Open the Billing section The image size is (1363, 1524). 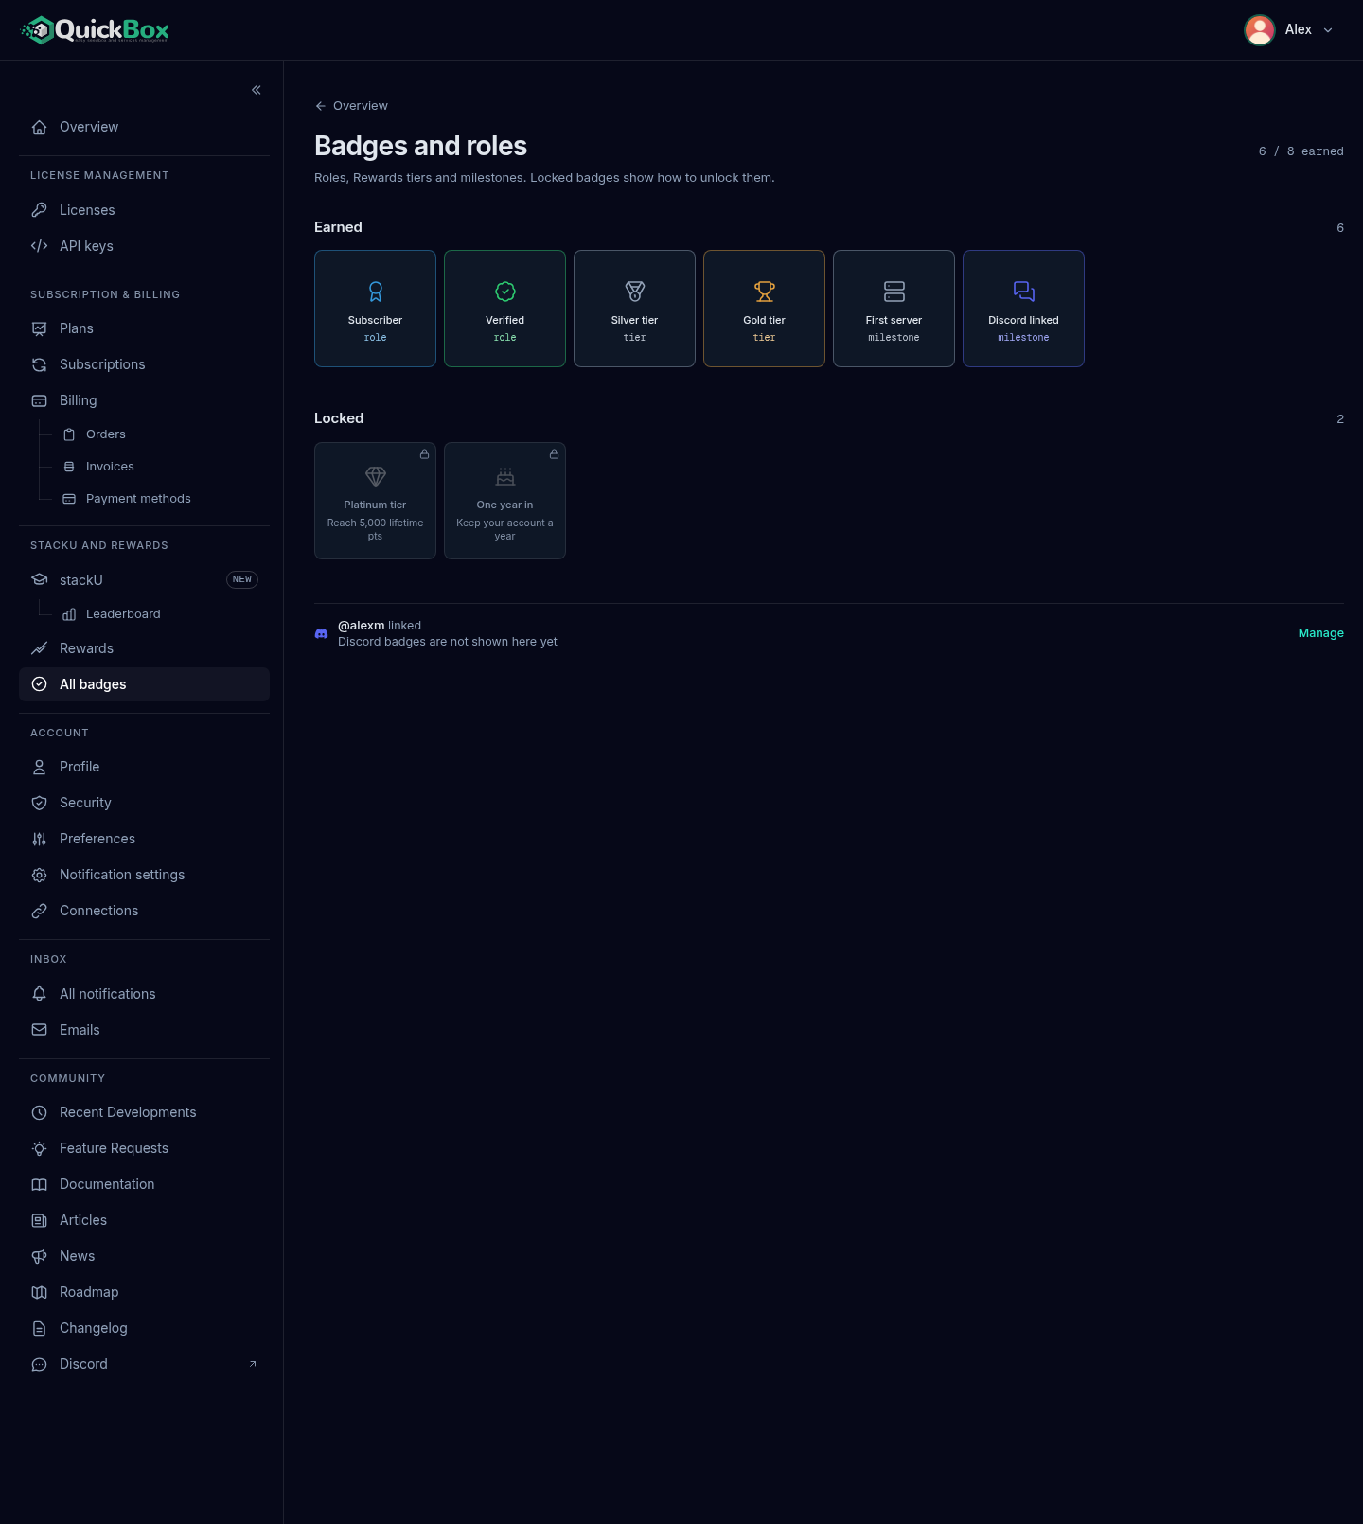click(144, 400)
